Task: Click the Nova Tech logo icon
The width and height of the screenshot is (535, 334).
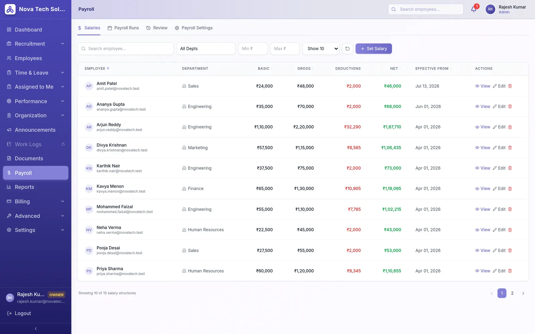Action: pyautogui.click(x=10, y=9)
